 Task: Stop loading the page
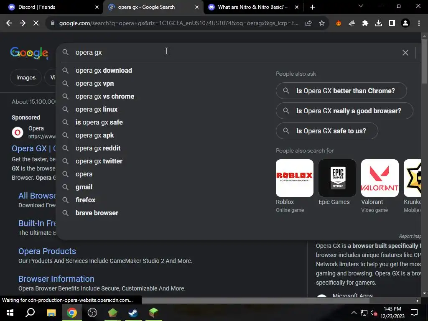[36, 23]
